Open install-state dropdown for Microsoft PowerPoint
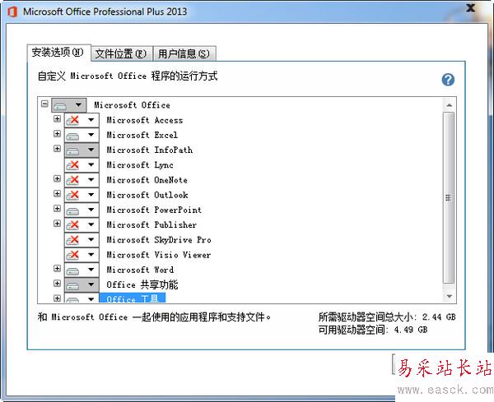This screenshot has width=494, height=402. tap(82, 210)
